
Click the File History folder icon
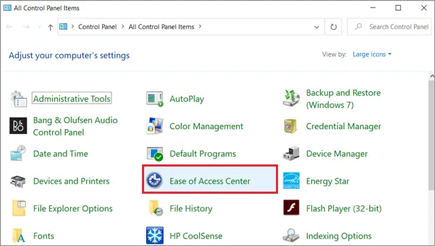coord(156,208)
